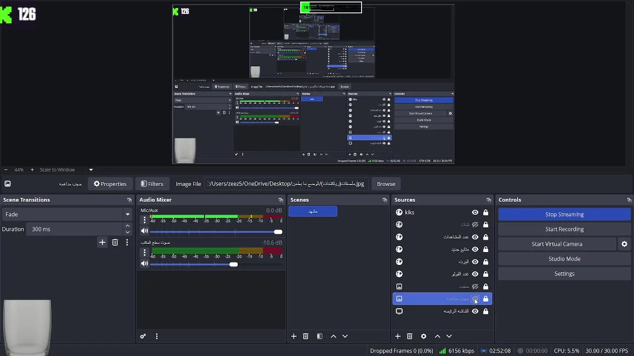The width and height of the screenshot is (634, 356).
Task: Hide the متابع جديد source
Action: pos(475,249)
